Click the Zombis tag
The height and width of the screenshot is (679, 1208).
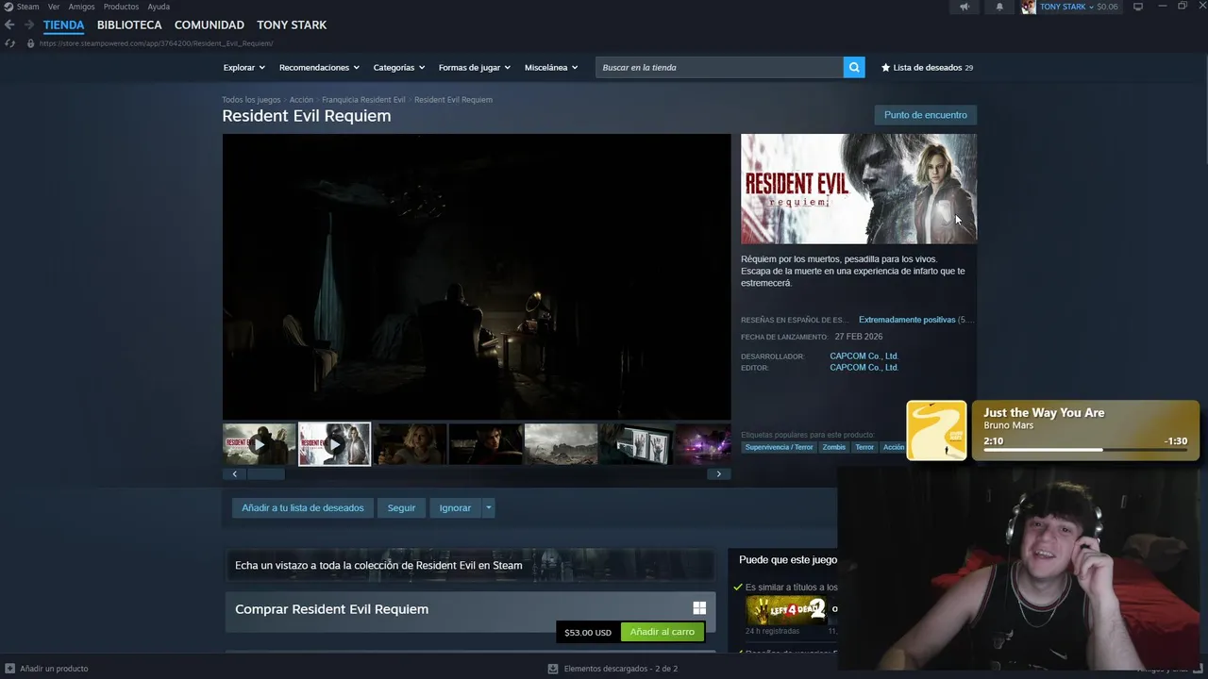(x=833, y=447)
